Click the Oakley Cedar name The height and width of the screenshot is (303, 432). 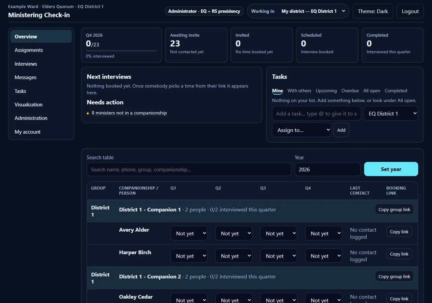coord(136,297)
